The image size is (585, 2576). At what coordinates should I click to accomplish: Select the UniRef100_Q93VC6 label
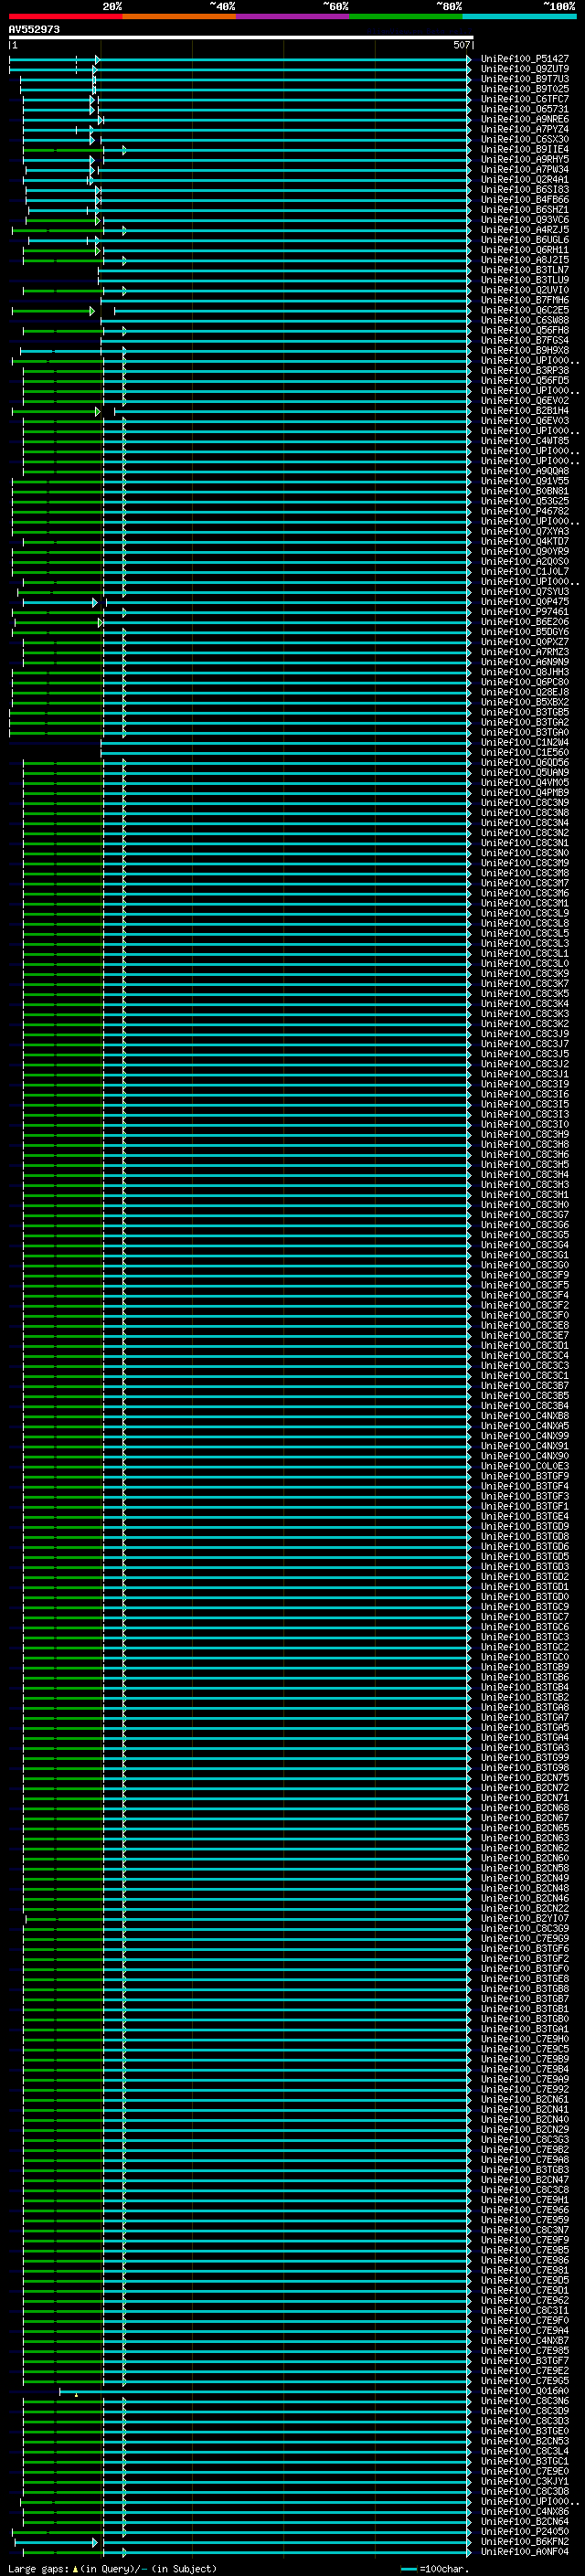pos(525,219)
